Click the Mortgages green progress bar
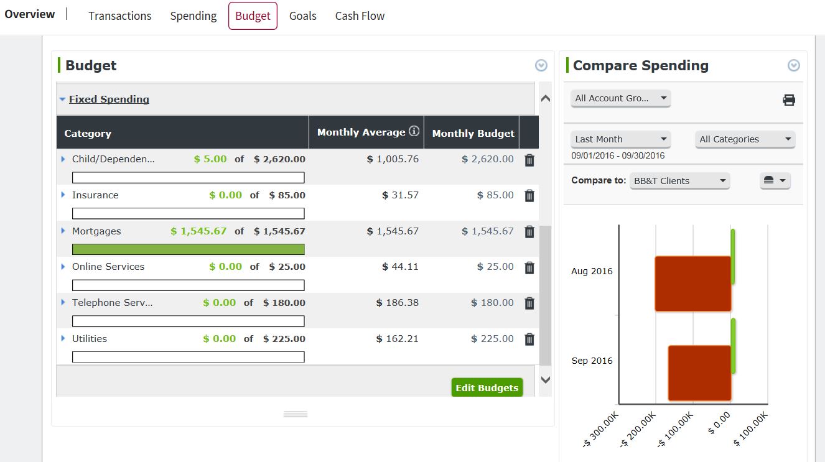 pos(189,249)
